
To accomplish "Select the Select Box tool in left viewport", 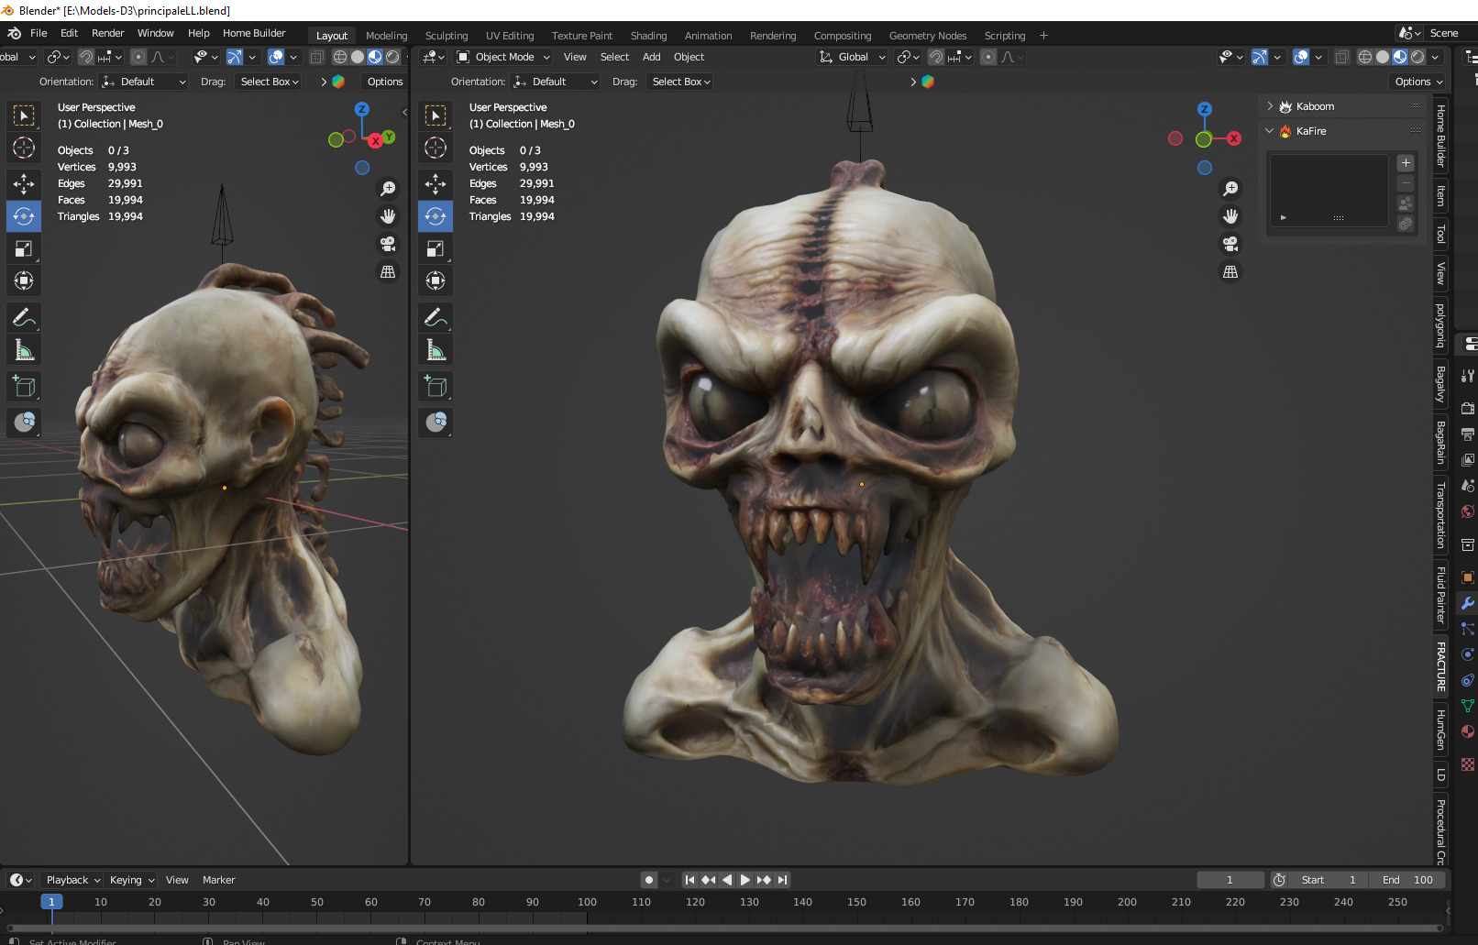I will coord(24,115).
